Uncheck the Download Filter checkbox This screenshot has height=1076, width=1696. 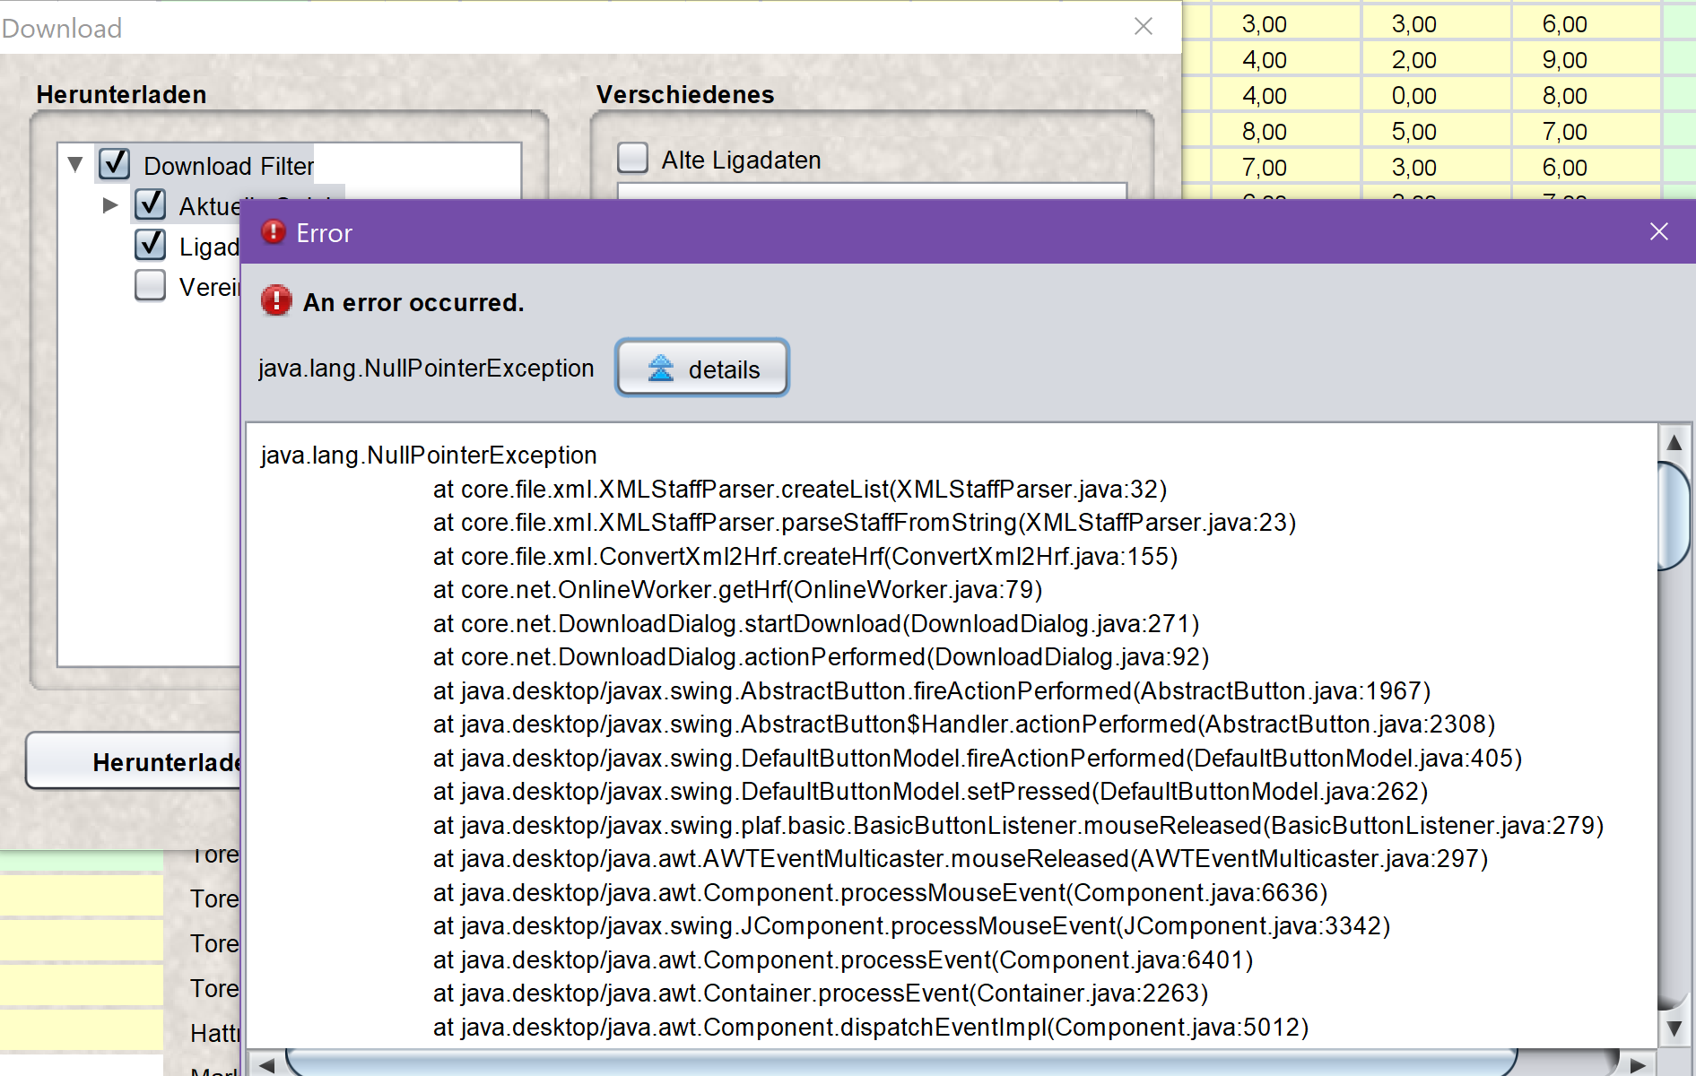(115, 165)
